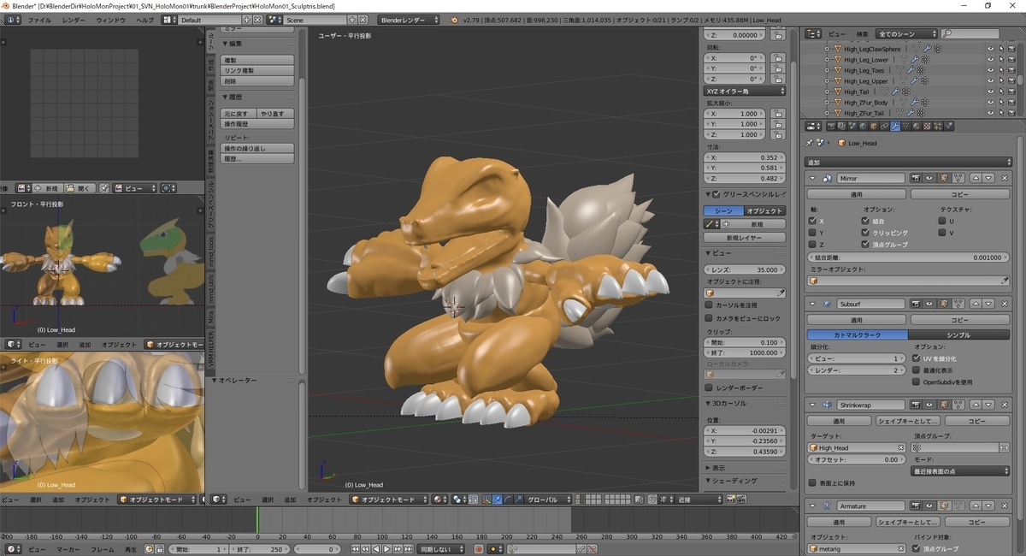Viewport: 1026px width, 556px height.
Task: Open the レンダー menu
Action: point(74,19)
